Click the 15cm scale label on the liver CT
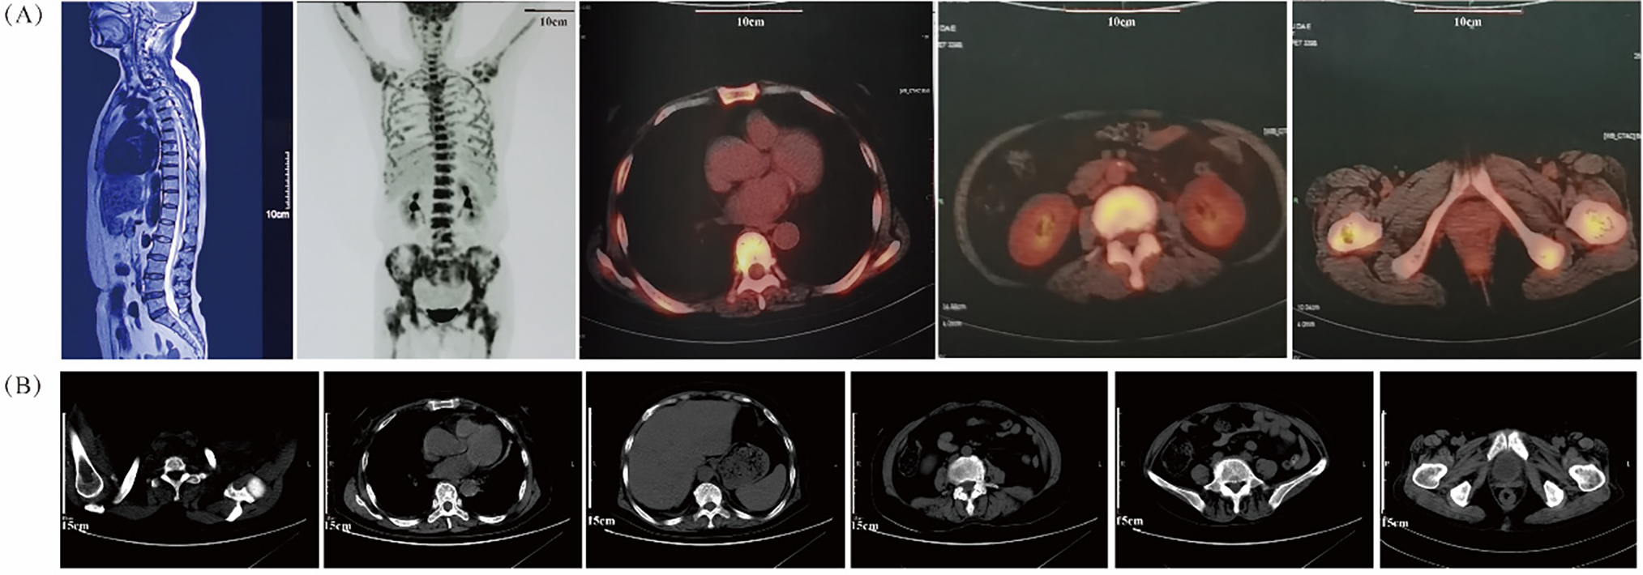Image resolution: width=1643 pixels, height=575 pixels. click(x=601, y=521)
